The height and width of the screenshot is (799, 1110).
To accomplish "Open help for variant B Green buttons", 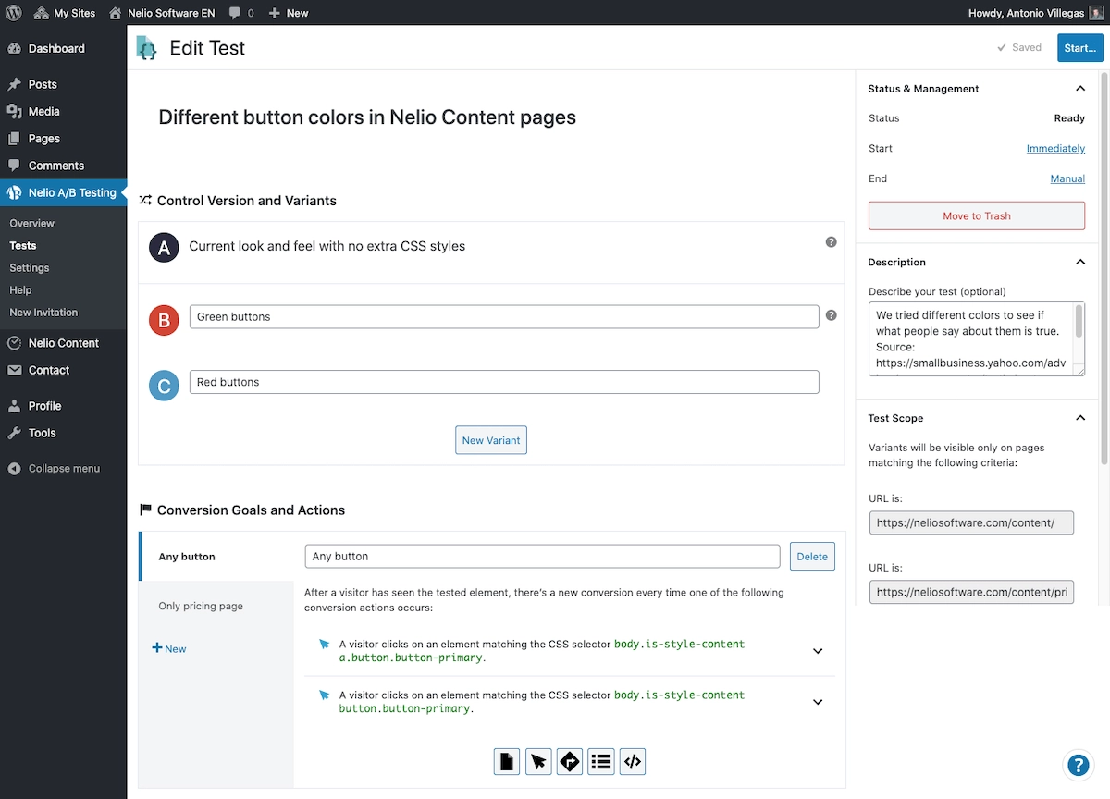I will [831, 315].
